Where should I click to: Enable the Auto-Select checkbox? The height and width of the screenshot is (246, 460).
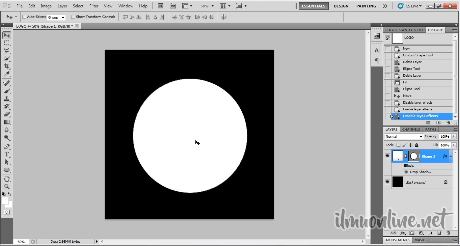24,17
